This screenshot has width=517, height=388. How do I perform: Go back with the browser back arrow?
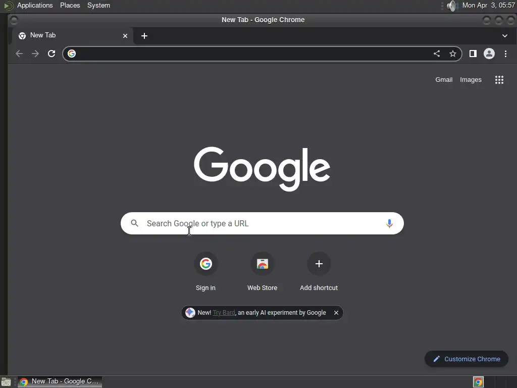click(19, 54)
